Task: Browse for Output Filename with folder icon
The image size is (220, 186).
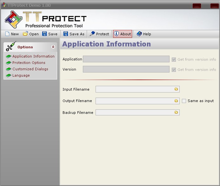Action: pos(176,101)
